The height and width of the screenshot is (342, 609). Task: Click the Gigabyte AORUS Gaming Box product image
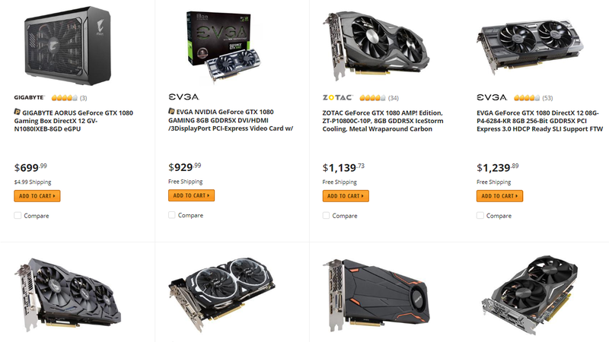(x=69, y=46)
